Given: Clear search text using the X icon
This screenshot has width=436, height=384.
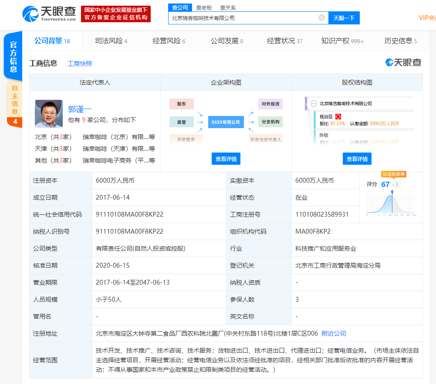Looking at the screenshot, I should tap(322, 17).
